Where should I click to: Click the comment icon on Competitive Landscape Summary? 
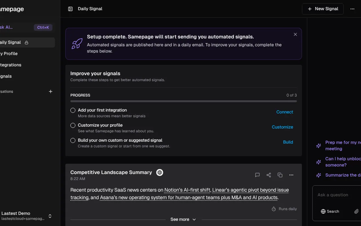click(x=257, y=175)
